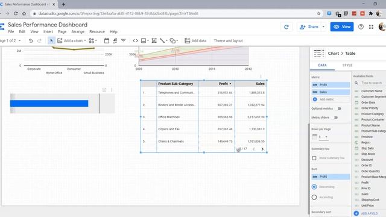Click the Profit sort field chip
The height and width of the screenshot is (217, 386).
(x=331, y=177)
